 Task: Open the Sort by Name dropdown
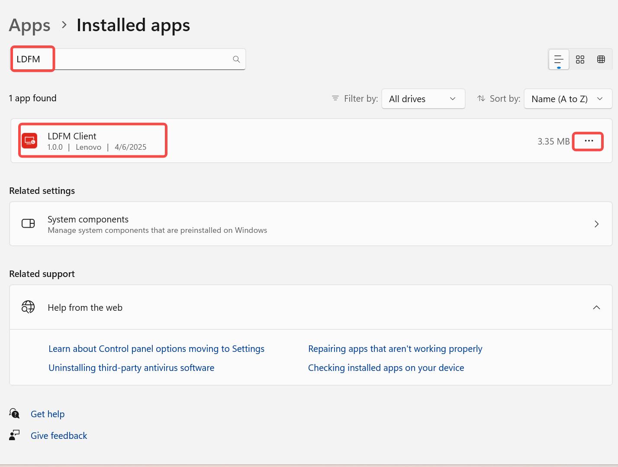(567, 99)
